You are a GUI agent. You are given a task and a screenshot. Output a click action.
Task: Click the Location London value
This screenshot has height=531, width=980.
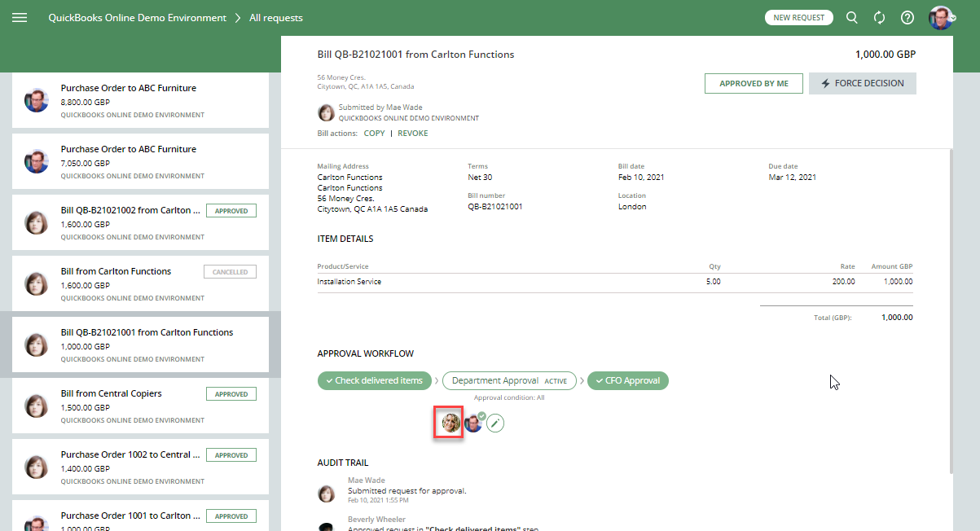pyautogui.click(x=632, y=206)
